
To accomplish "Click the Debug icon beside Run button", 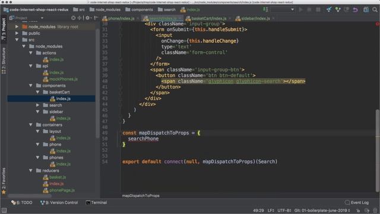I will click(309, 10).
